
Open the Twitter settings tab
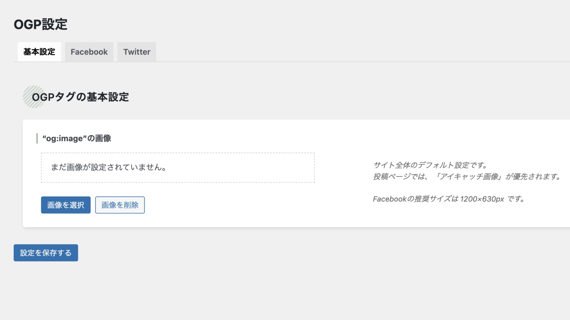[137, 52]
